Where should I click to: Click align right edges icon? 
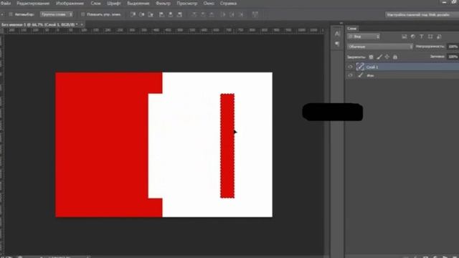[179, 14]
